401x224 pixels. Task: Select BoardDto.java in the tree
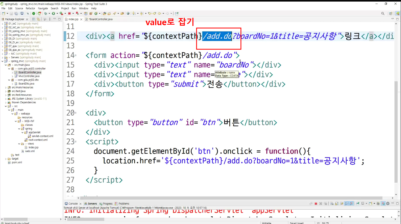pos(26,84)
